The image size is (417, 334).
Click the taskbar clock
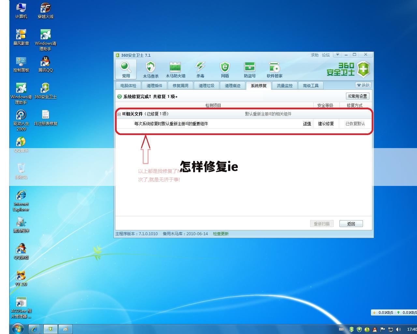click(411, 329)
